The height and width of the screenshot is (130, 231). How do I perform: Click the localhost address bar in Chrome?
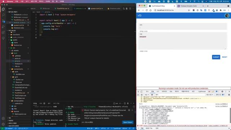pyautogui.click(x=171, y=10)
